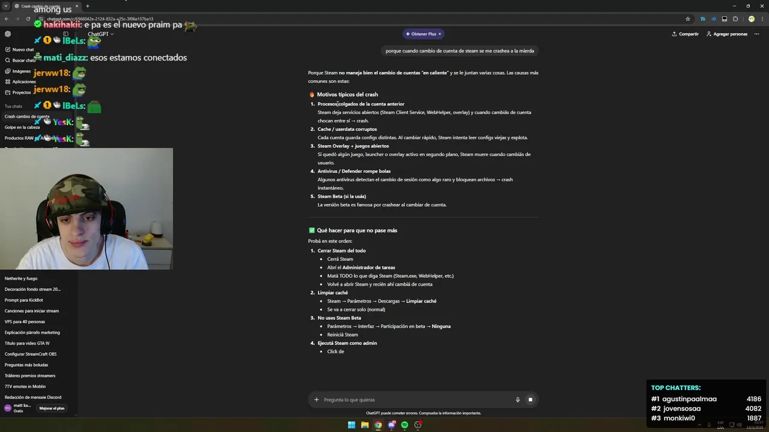Open chat Netherite y fuego

[x=21, y=278]
